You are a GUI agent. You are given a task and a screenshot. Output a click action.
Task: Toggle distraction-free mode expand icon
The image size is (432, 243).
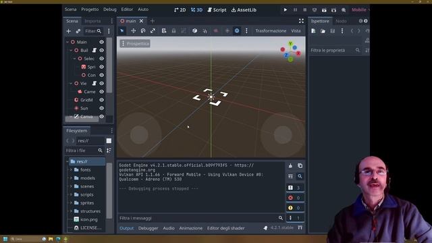pos(301,21)
